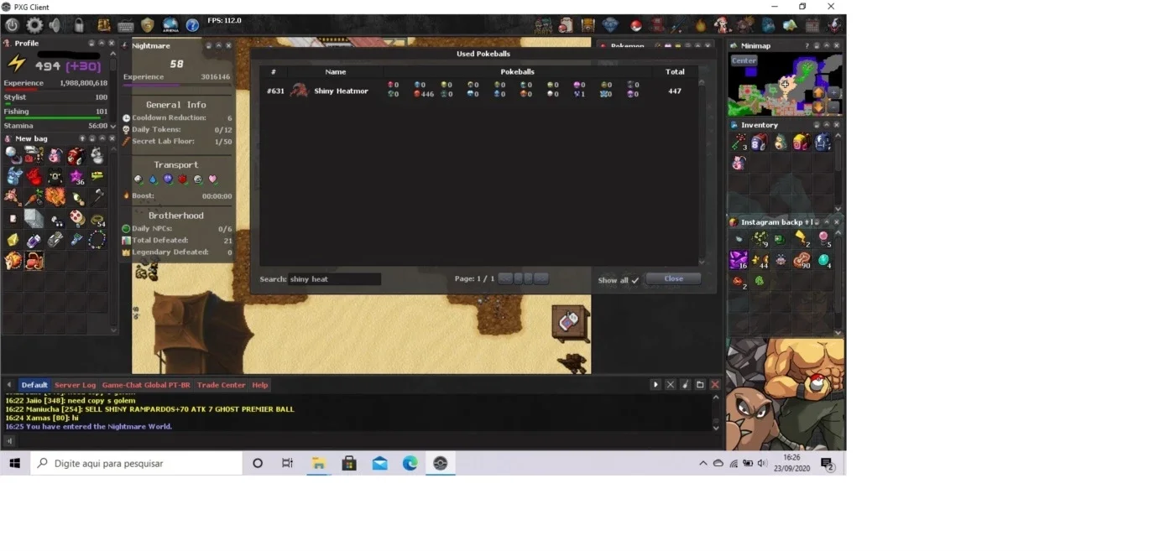
Task: Collapse the Nightmare panel
Action: click(x=218, y=45)
